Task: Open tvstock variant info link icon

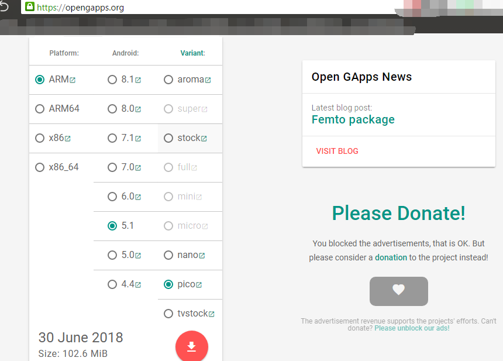Action: 211,314
